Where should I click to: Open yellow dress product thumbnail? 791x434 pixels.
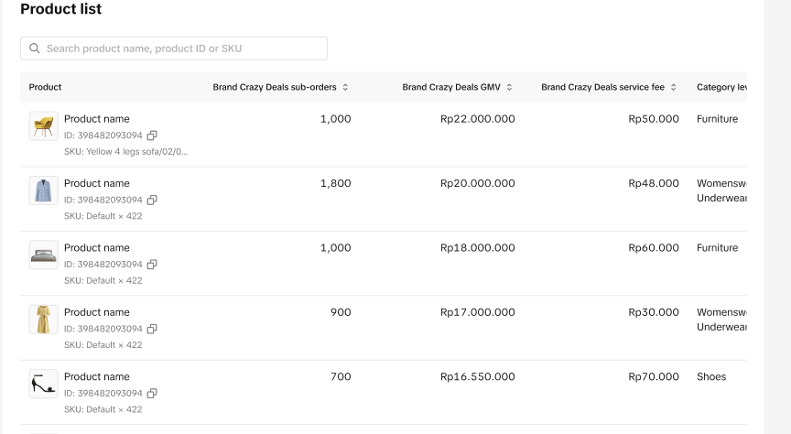coord(43,320)
